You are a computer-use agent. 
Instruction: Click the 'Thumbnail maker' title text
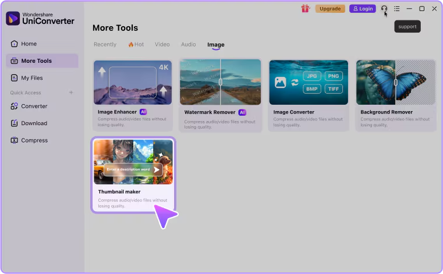pyautogui.click(x=119, y=192)
